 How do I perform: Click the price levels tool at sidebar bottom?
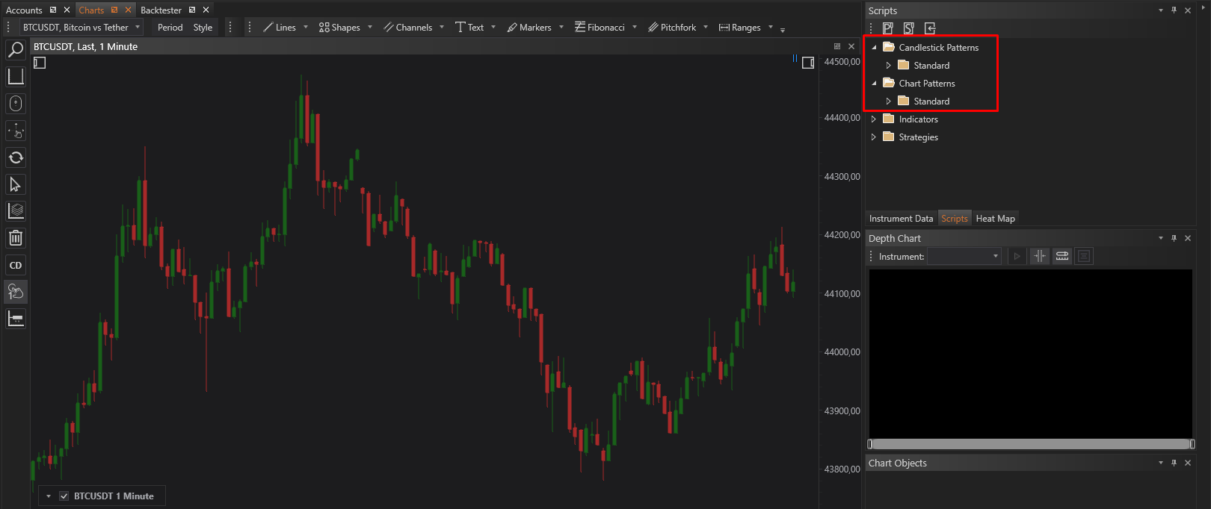coord(16,319)
